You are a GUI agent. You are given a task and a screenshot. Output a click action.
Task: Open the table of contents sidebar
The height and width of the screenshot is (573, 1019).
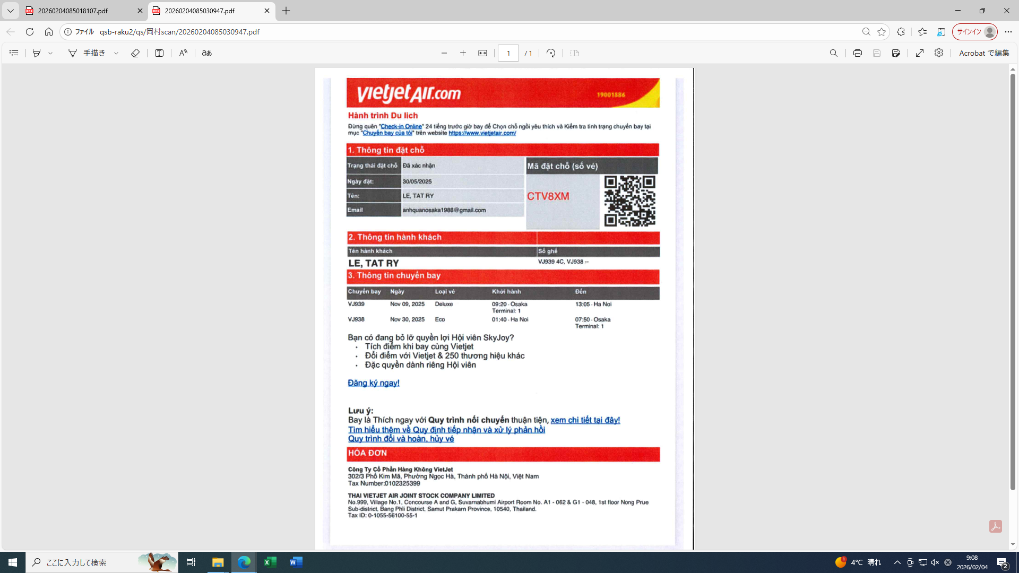tap(14, 53)
